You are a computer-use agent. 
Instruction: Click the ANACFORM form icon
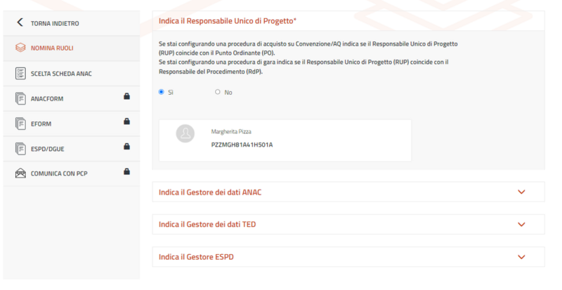pos(20,99)
